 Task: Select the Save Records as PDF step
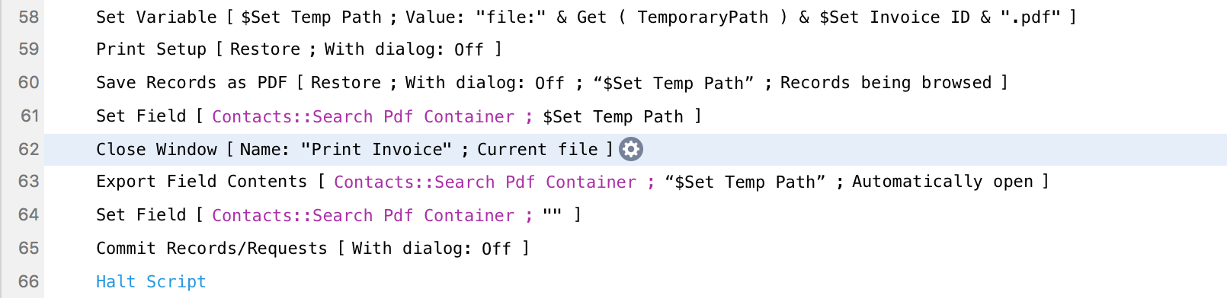pos(552,83)
